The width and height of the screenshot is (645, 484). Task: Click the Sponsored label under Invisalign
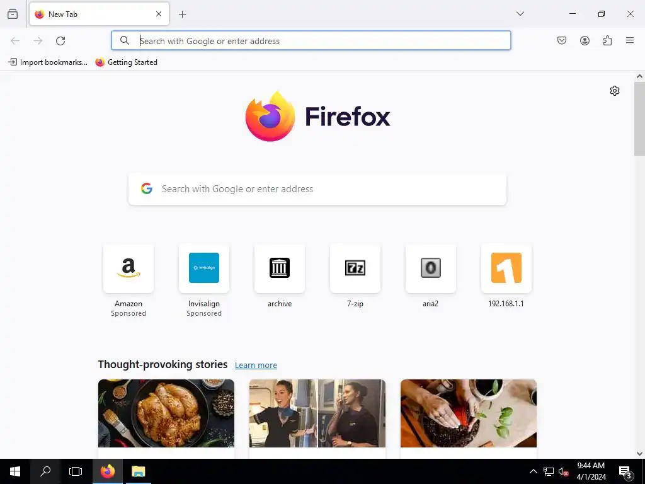coord(204,313)
